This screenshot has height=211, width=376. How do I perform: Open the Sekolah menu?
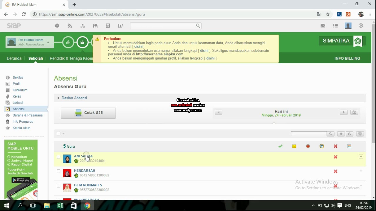point(36,58)
